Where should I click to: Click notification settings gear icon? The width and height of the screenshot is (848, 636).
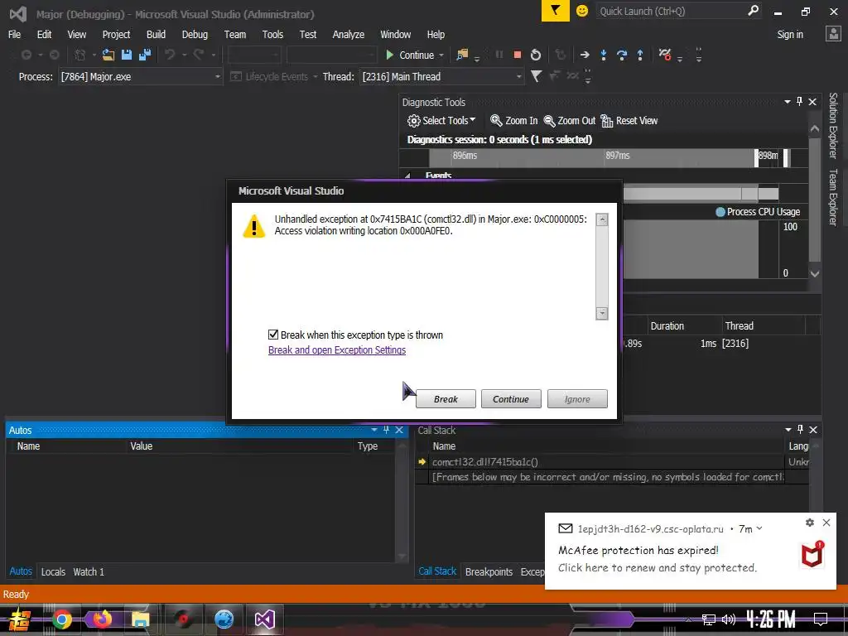click(810, 523)
